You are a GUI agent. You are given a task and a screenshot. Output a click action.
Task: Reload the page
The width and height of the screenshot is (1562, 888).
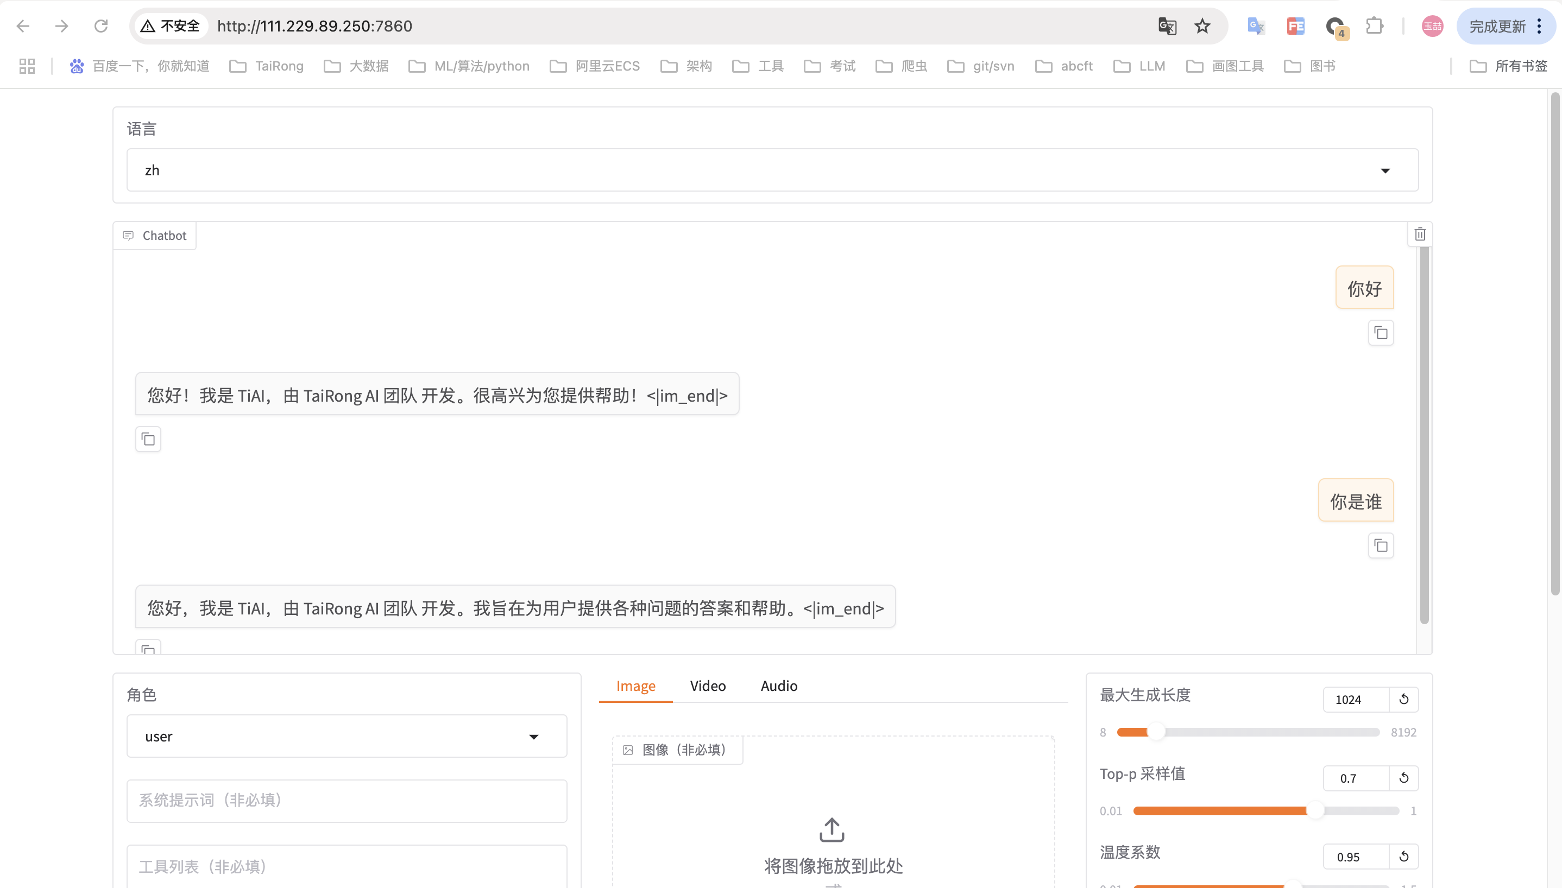101,26
